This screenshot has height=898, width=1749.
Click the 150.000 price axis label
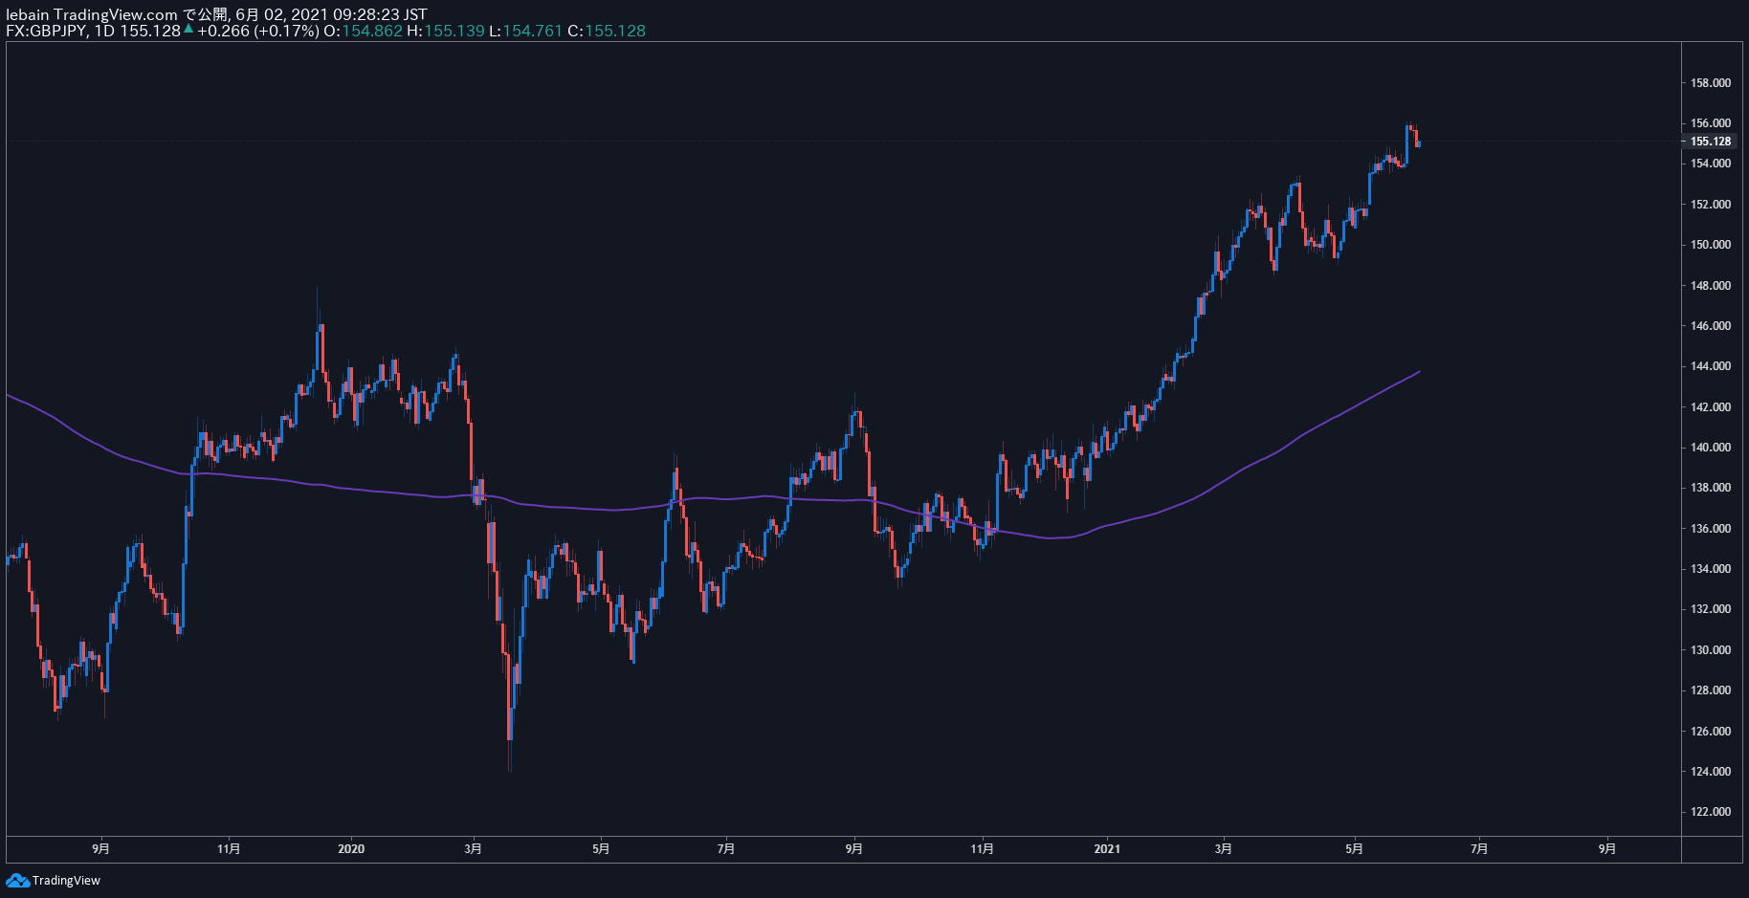(x=1711, y=244)
